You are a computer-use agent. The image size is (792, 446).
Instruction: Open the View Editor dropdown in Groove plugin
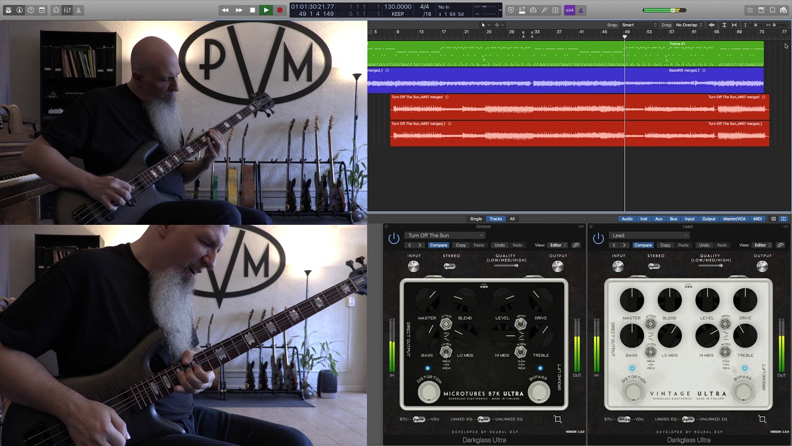tap(557, 245)
